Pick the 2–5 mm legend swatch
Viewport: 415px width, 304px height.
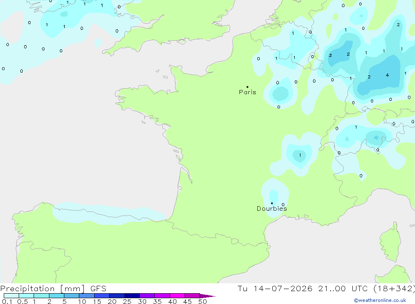pos(56,296)
